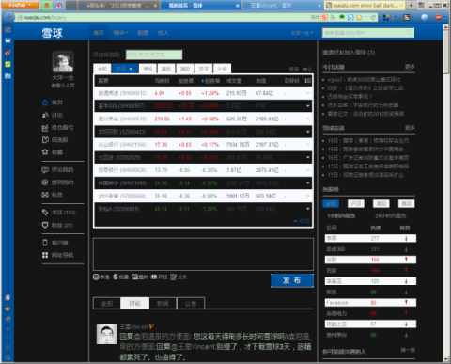The height and width of the screenshot is (364, 451).
Task: Expand row menu for SZ000568 泸州老窖
Action: [x=308, y=196]
